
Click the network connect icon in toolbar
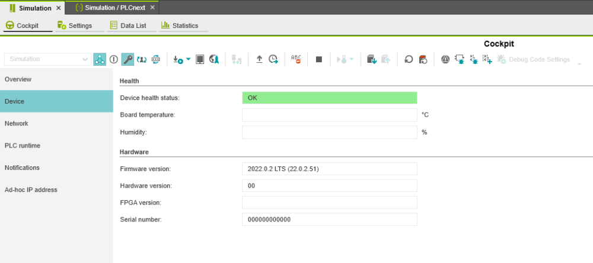click(100, 59)
